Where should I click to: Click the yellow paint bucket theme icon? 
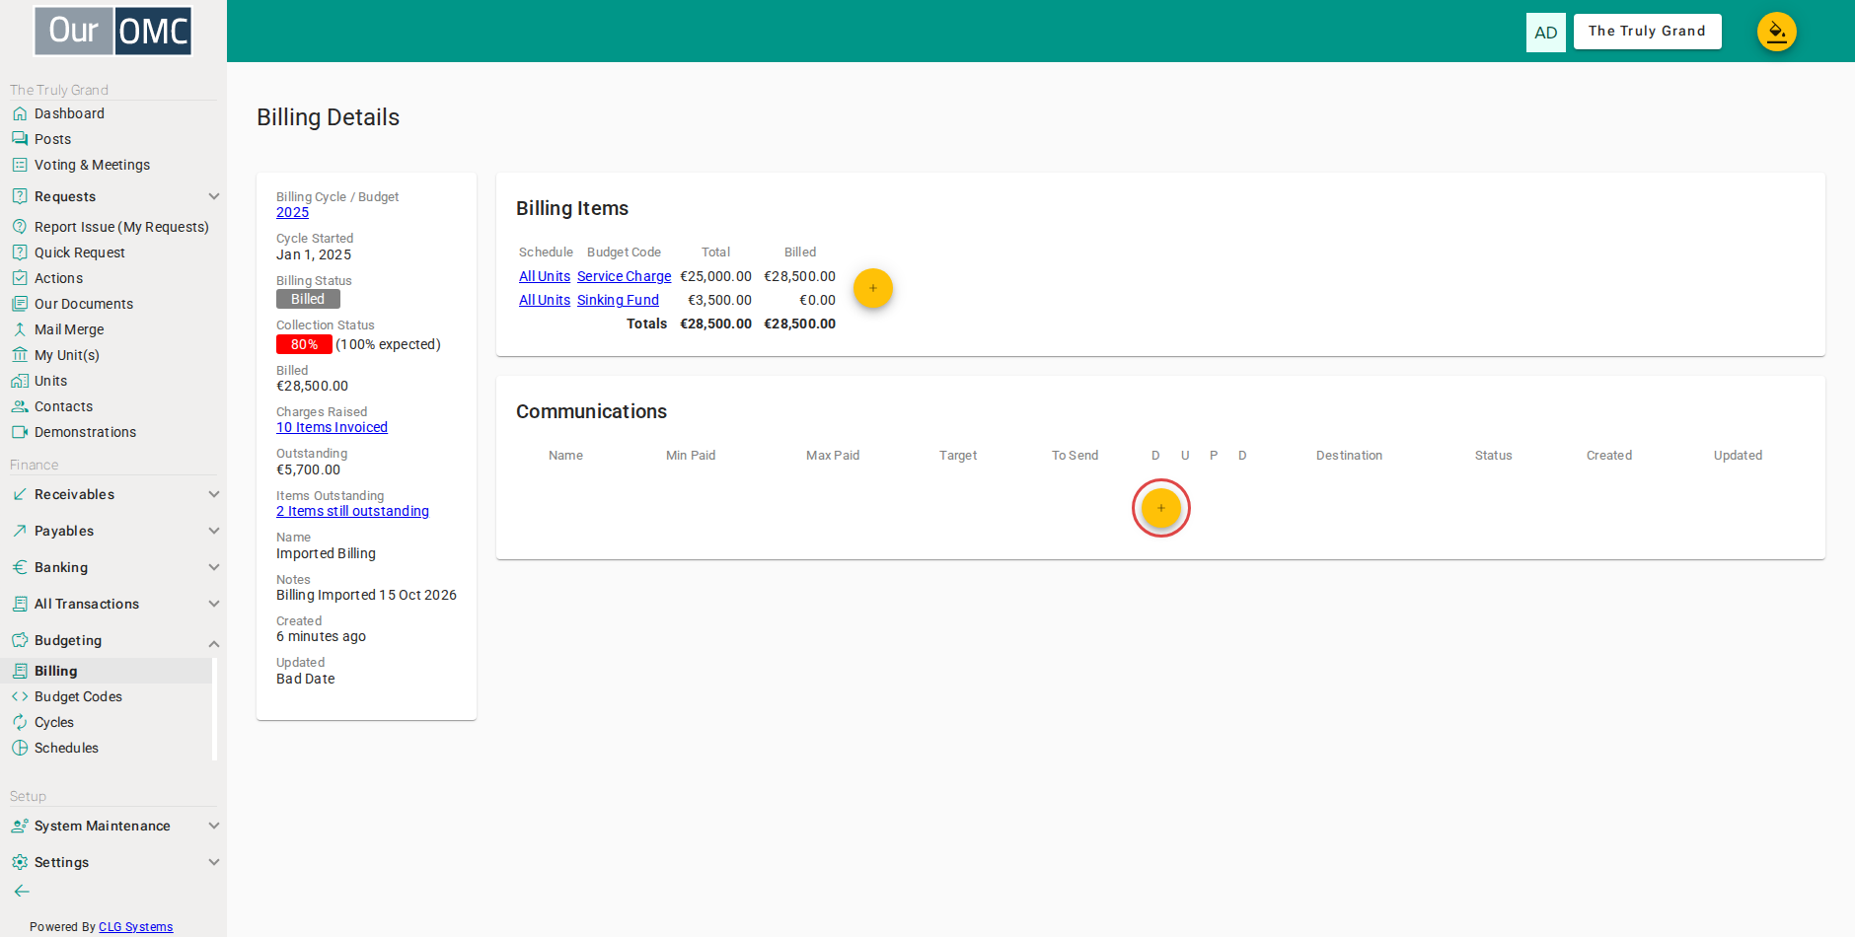pos(1776,32)
